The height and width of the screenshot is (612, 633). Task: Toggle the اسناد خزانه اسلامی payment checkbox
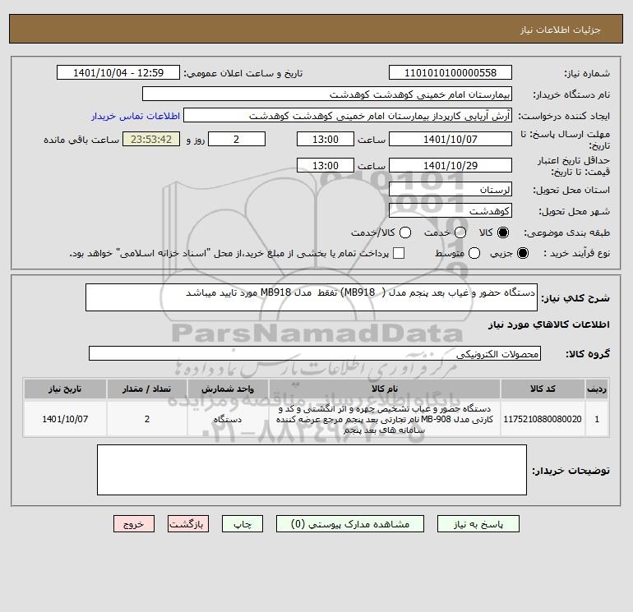pos(399,253)
